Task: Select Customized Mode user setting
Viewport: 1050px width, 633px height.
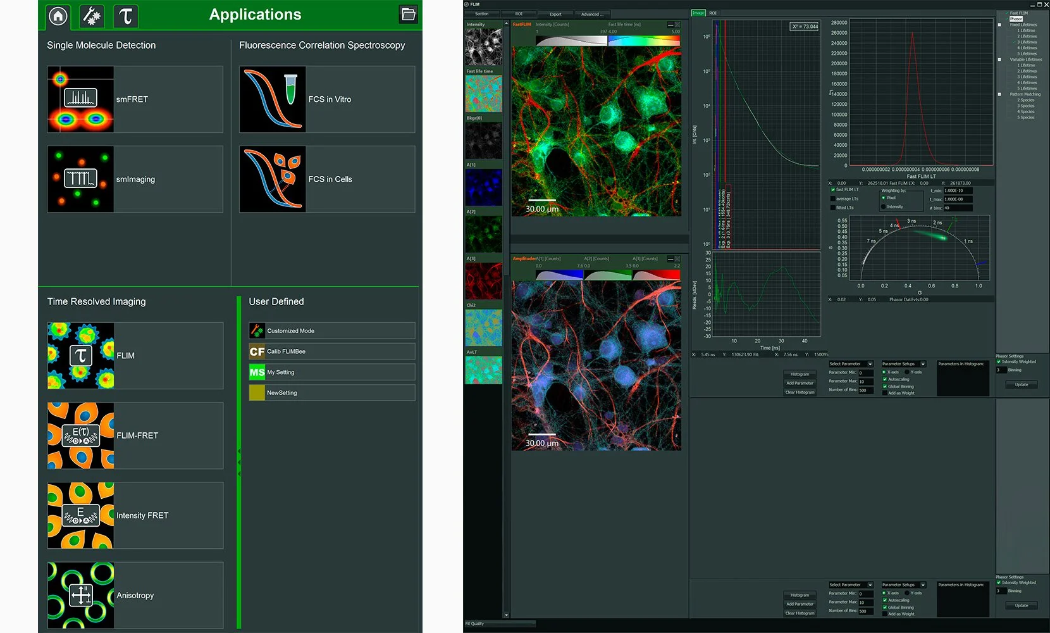Action: (x=332, y=330)
